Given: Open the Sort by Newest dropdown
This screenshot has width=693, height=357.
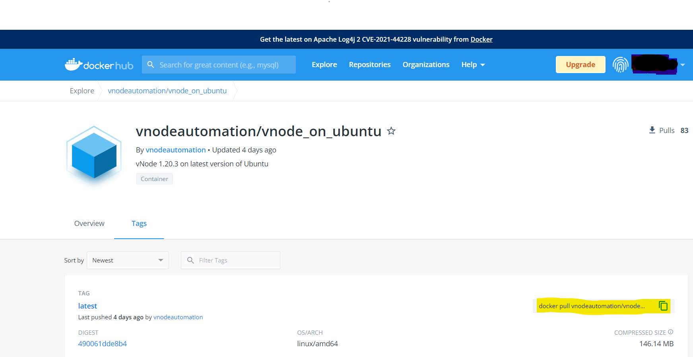Looking at the screenshot, I should tap(128, 260).
